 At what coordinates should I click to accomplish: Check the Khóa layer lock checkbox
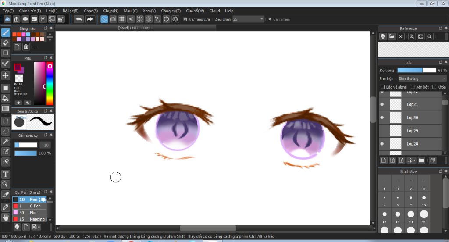click(x=435, y=87)
